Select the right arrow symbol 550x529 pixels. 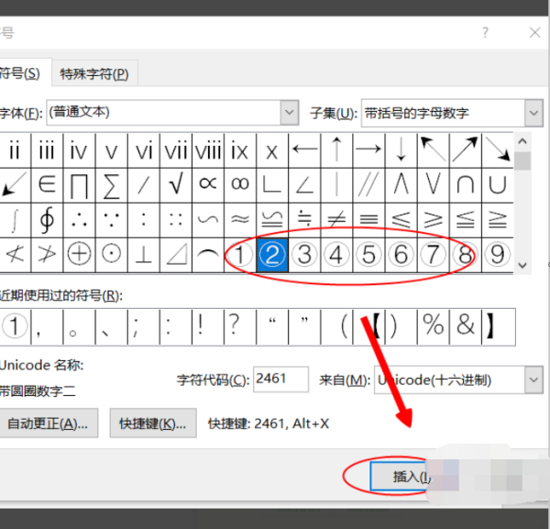[369, 150]
